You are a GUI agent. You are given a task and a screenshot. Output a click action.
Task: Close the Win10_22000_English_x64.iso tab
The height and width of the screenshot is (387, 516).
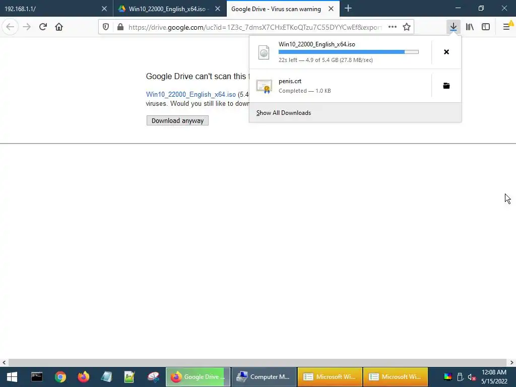point(218,9)
